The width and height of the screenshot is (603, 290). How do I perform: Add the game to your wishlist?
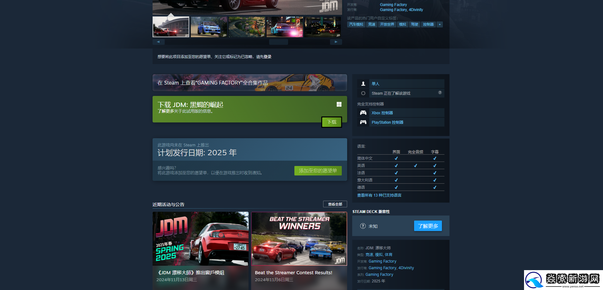click(x=318, y=171)
